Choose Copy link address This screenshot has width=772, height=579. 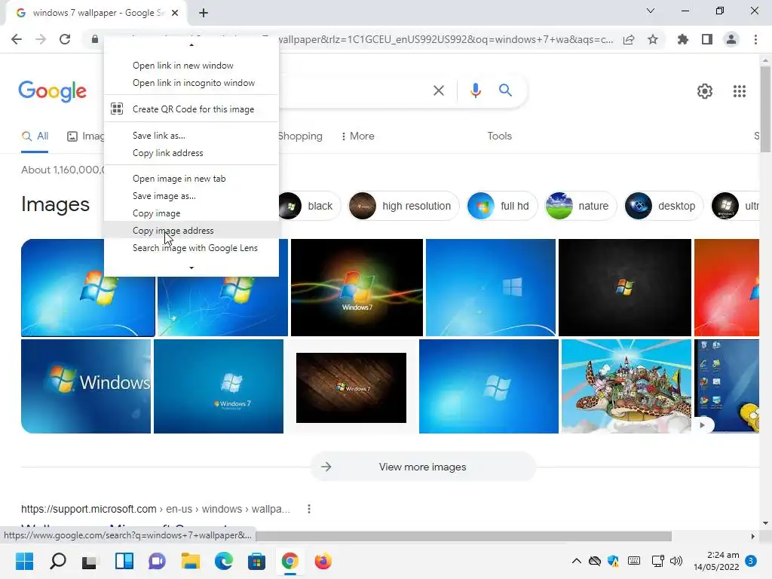191,152
